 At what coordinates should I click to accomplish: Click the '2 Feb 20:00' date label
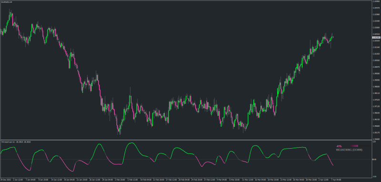click(120, 180)
